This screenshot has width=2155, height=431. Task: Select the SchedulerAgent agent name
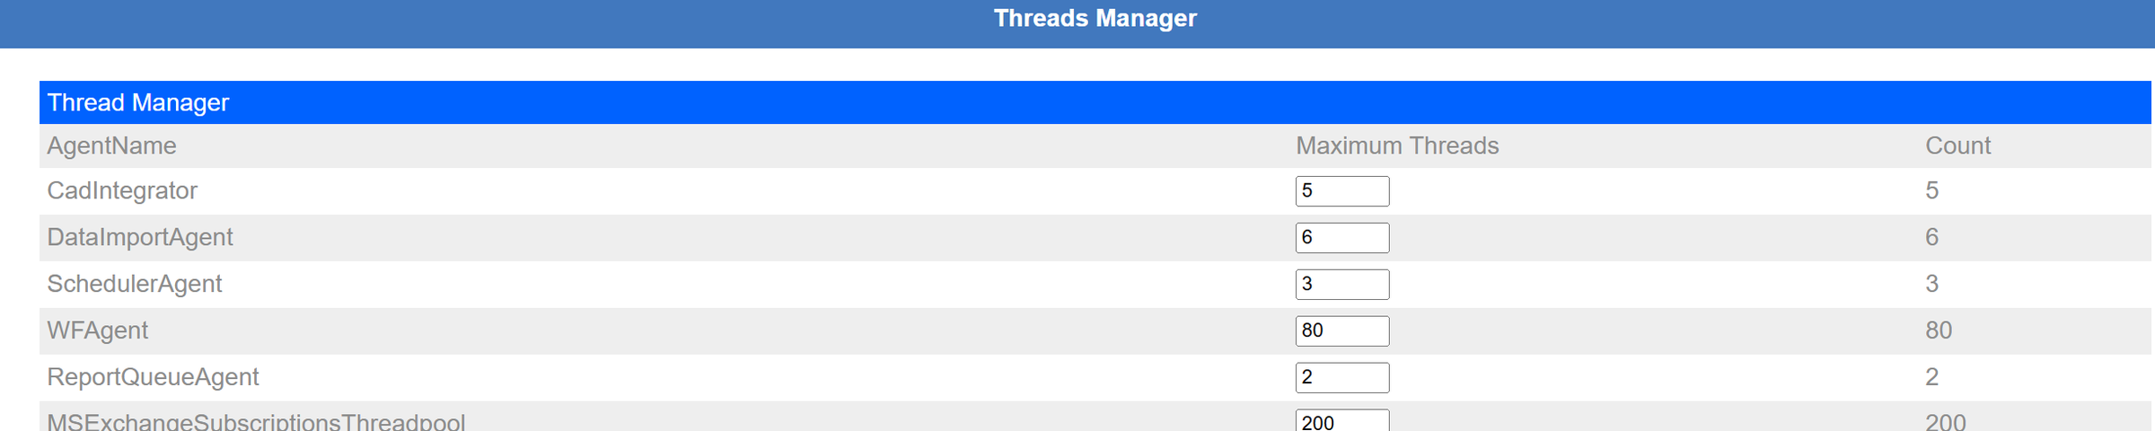pyautogui.click(x=135, y=284)
